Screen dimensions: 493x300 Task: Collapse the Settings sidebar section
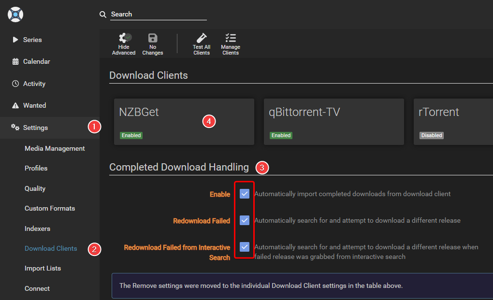click(35, 128)
